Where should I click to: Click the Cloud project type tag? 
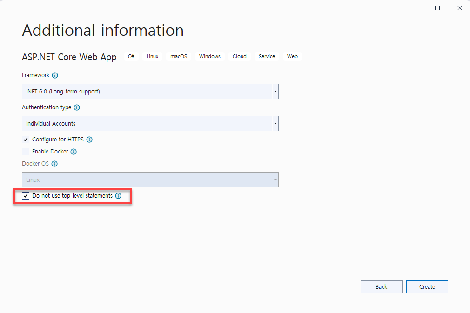pyautogui.click(x=240, y=56)
